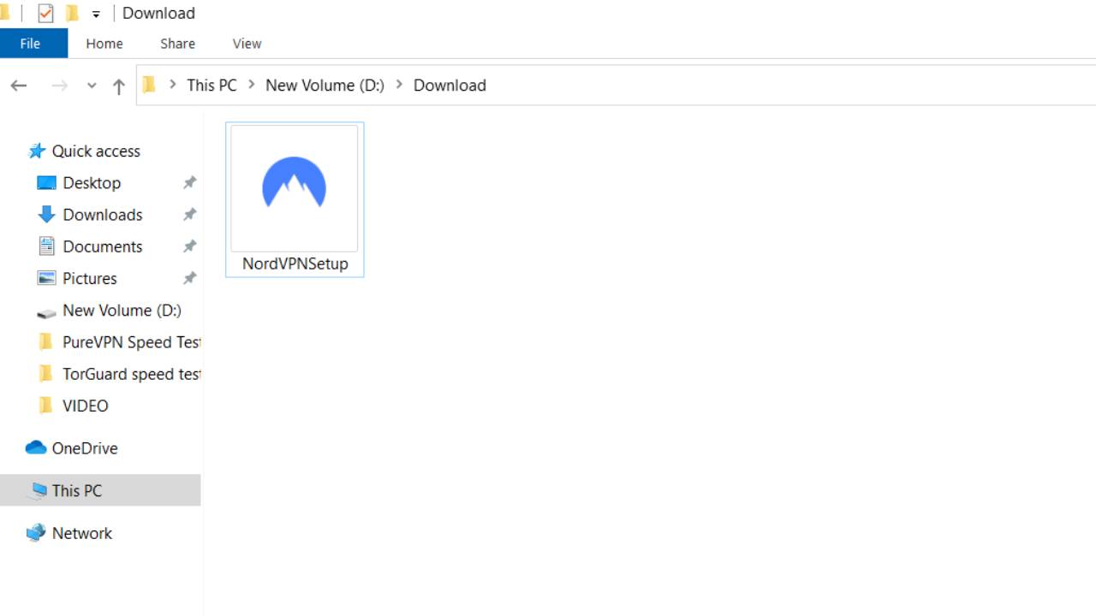This screenshot has width=1096, height=616.
Task: Open TorGuard speed test folder
Action: click(x=131, y=374)
